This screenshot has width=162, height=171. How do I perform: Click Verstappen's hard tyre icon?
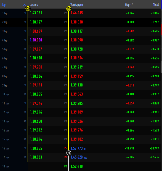point(69,153)
